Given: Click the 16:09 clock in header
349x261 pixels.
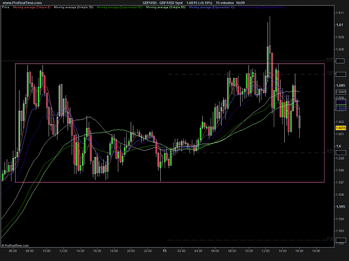Looking at the screenshot, I should coord(241,3).
